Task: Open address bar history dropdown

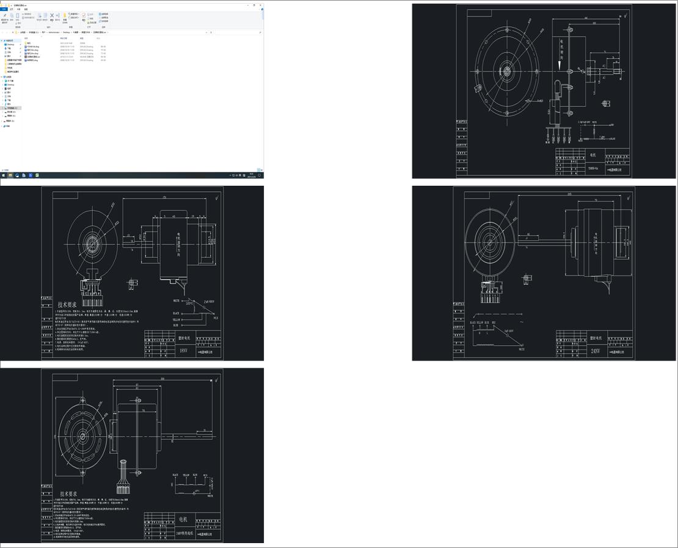Action: tap(206, 32)
